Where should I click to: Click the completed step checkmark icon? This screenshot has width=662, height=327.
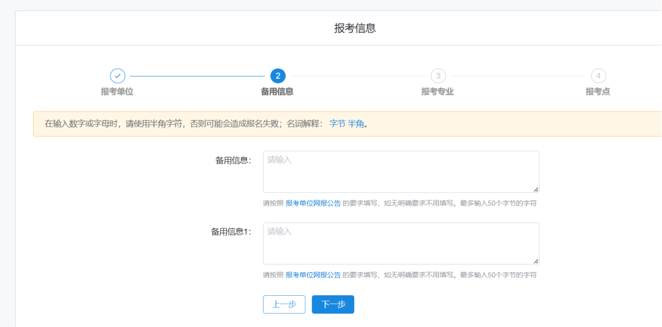[x=117, y=76]
